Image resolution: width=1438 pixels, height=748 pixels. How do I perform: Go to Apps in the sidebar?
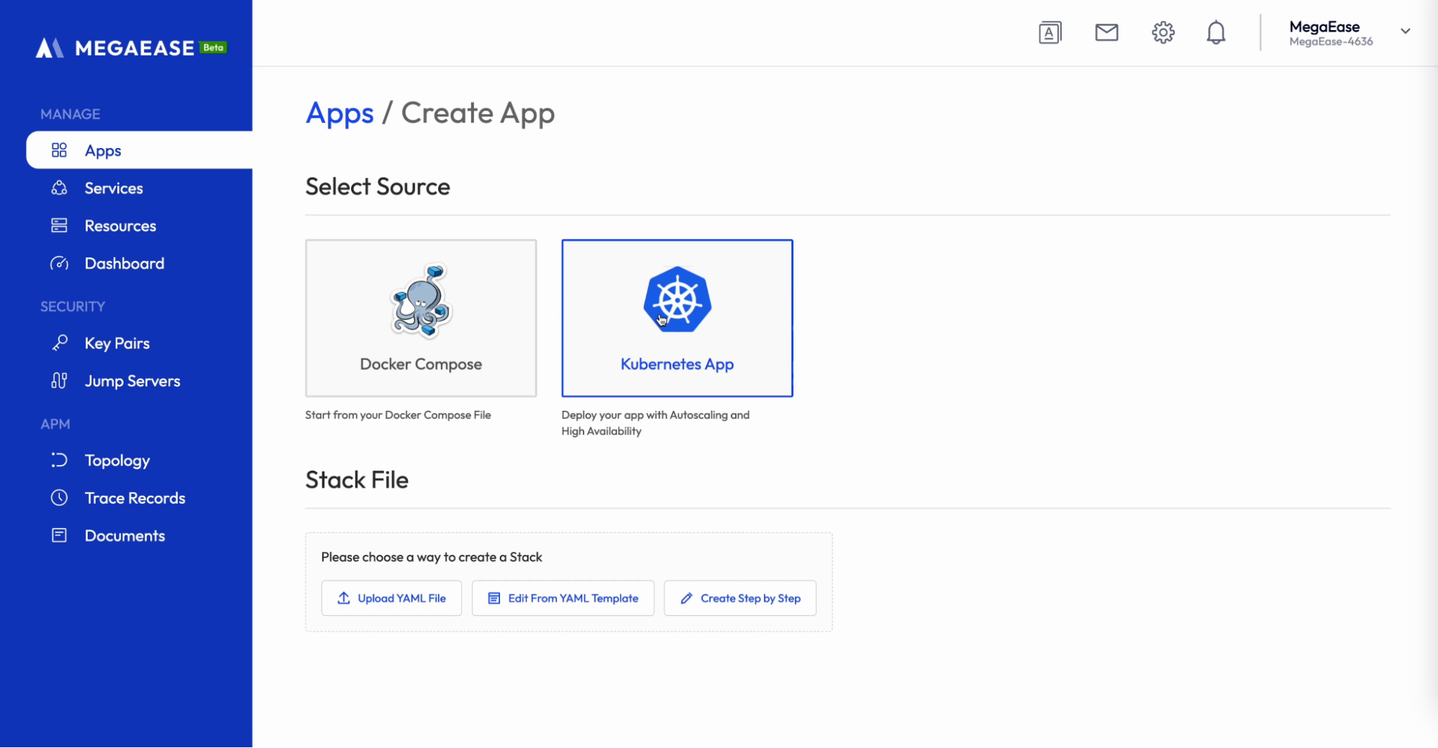[x=140, y=150]
